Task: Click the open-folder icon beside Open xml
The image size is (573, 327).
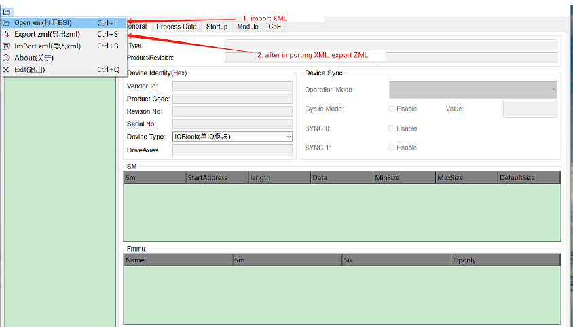Action: [6, 23]
